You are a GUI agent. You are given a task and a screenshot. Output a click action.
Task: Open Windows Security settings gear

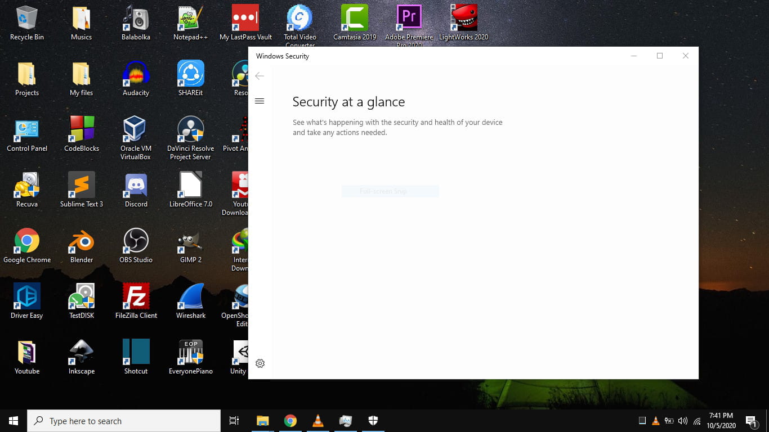260,363
